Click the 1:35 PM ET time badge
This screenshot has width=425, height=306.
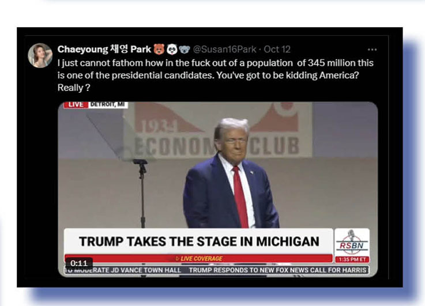(x=352, y=259)
